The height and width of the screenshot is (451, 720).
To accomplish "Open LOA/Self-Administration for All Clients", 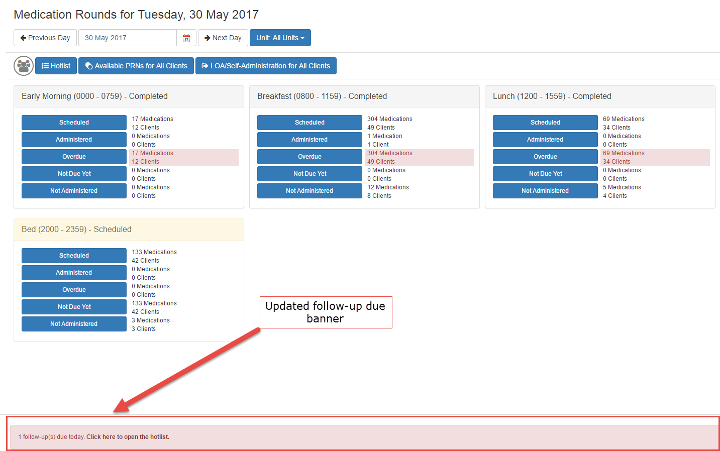I will tap(266, 66).
